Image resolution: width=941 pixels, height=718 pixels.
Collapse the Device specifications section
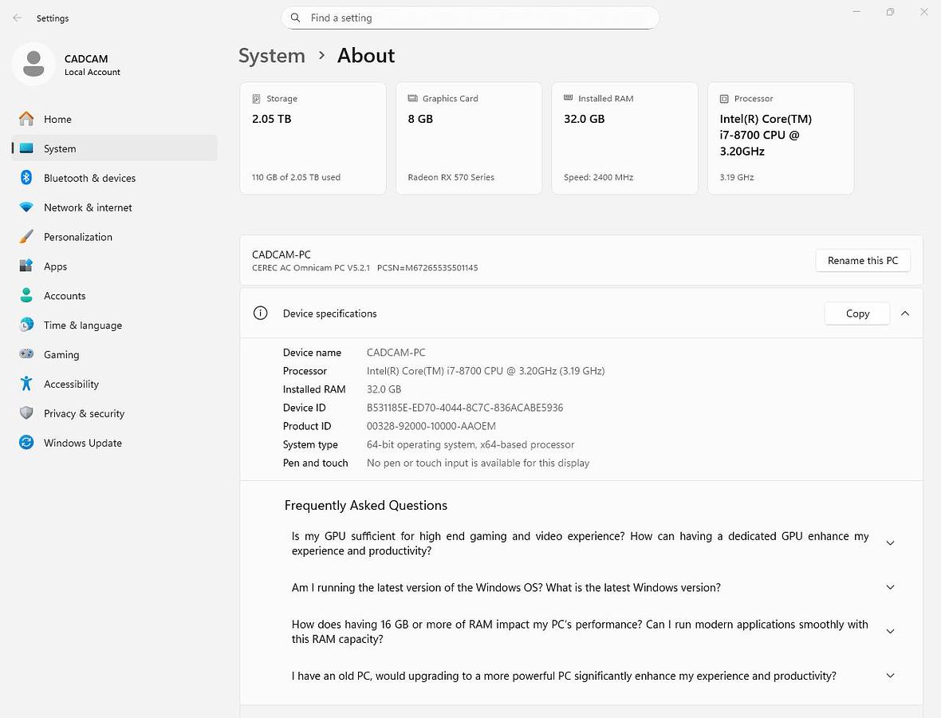tap(905, 314)
